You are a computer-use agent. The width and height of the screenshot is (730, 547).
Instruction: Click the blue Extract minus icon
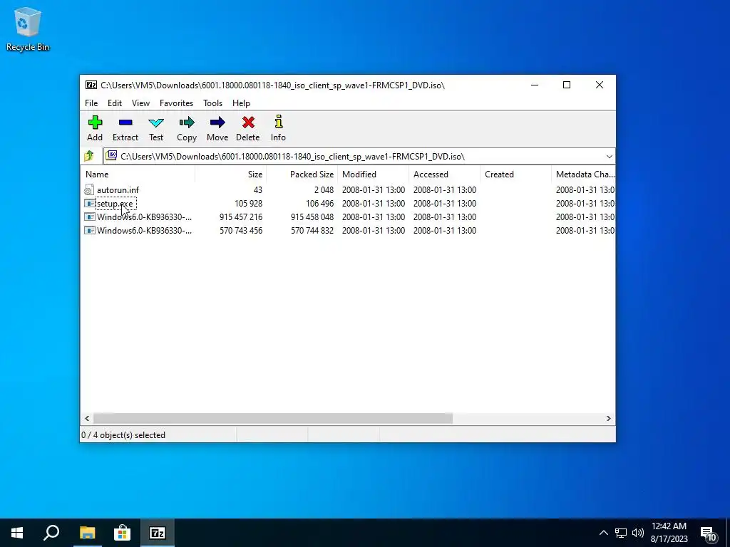[125, 123]
